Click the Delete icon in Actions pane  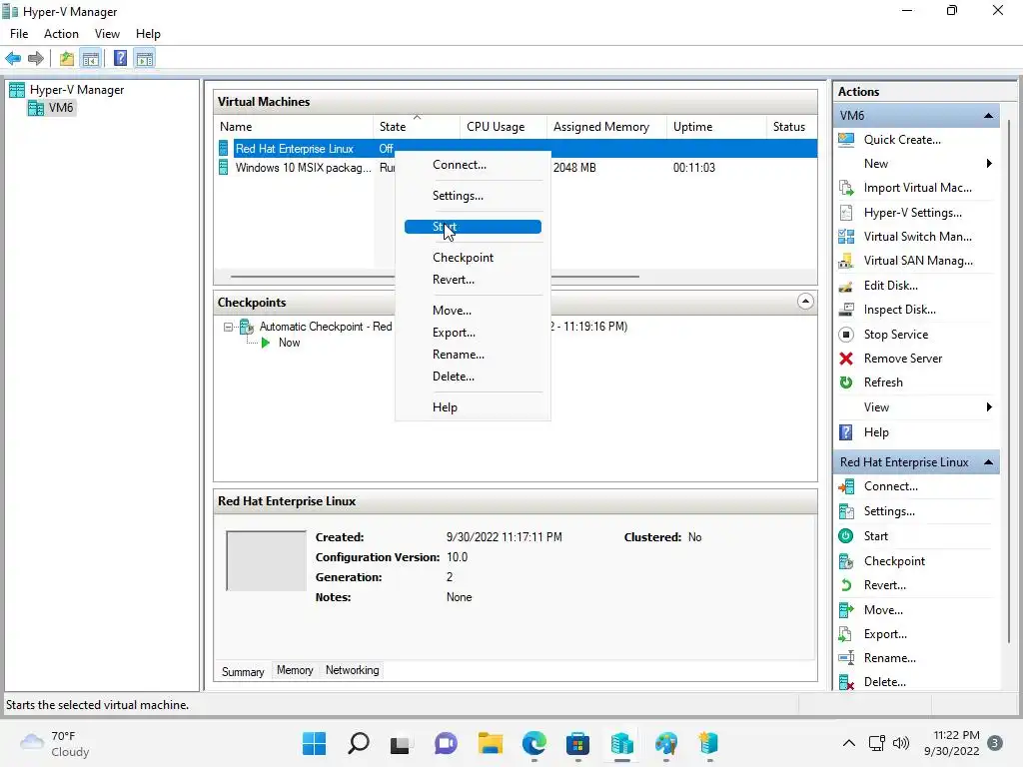(846, 682)
